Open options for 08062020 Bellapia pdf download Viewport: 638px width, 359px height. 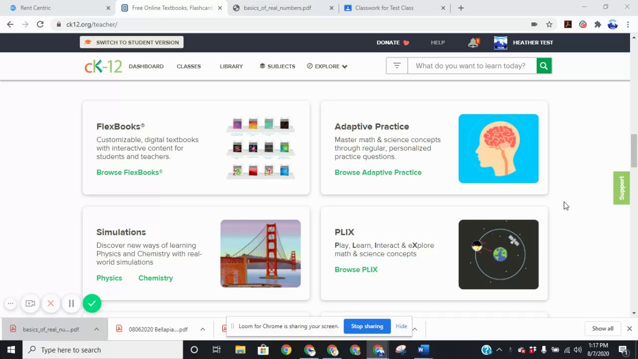tap(202, 329)
